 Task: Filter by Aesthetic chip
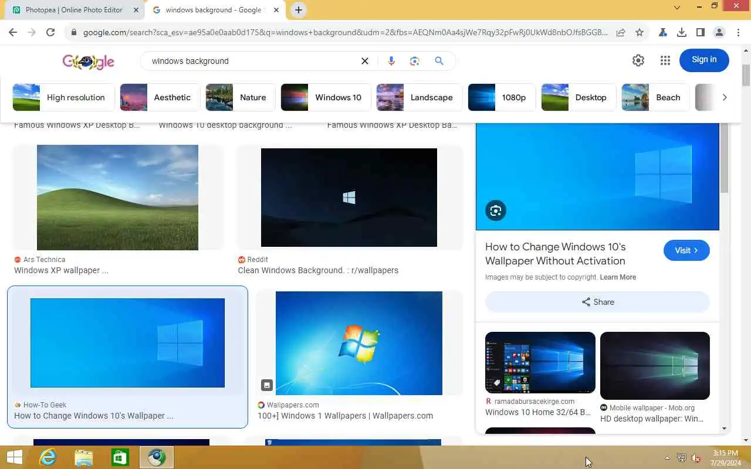point(160,97)
